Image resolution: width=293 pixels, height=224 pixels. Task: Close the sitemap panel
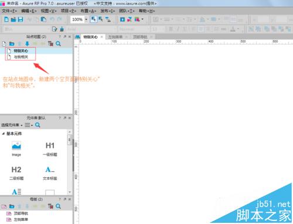coord(70,37)
